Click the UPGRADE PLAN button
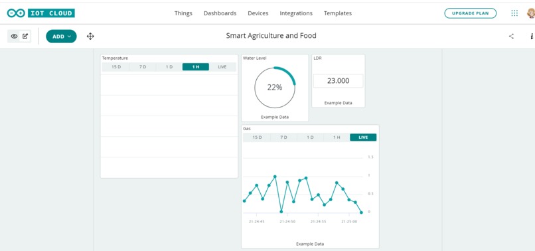The width and height of the screenshot is (535, 251). click(470, 13)
